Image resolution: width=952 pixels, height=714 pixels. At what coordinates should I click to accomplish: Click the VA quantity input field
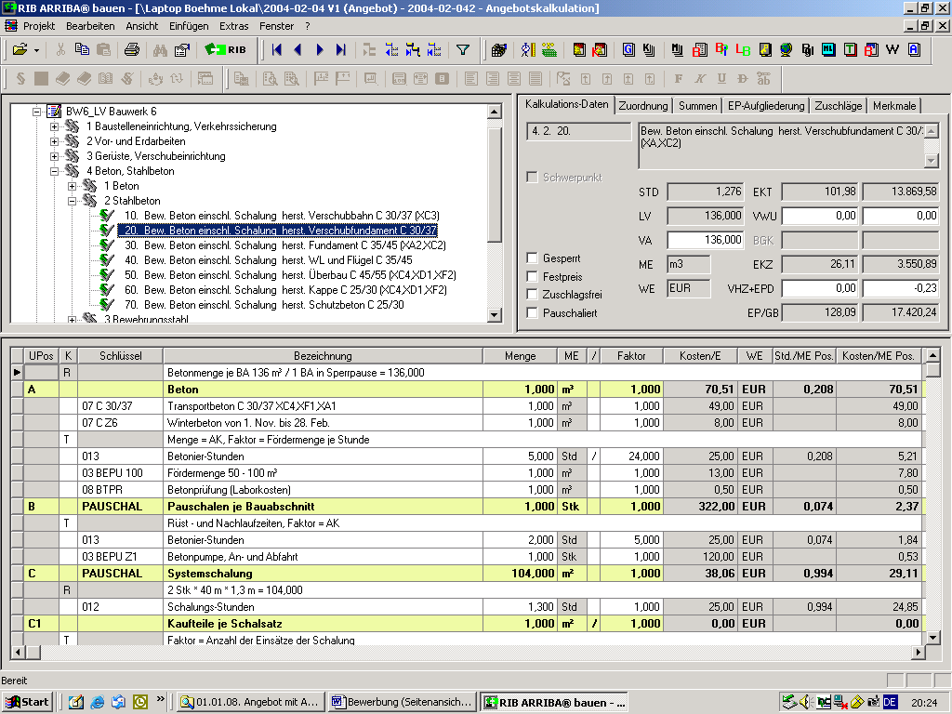706,240
